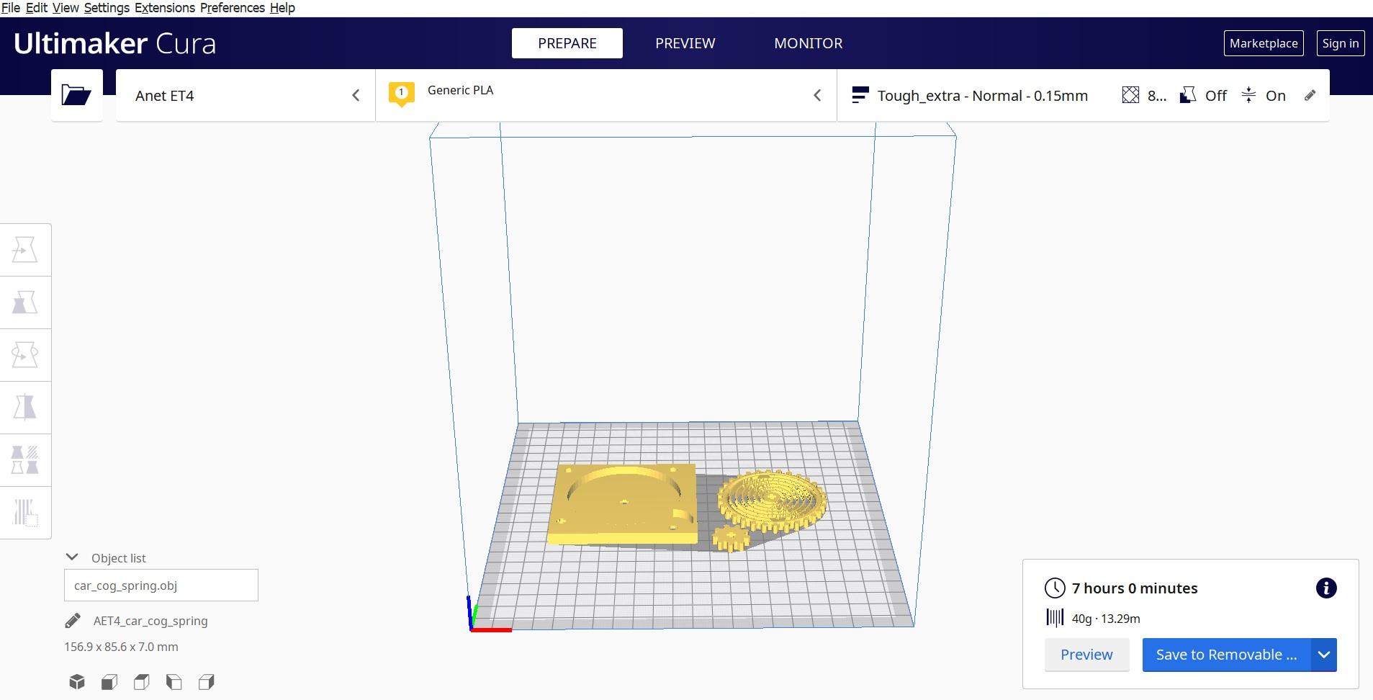The height and width of the screenshot is (700, 1373).
Task: Sign in to Ultimaker account
Action: (x=1339, y=42)
